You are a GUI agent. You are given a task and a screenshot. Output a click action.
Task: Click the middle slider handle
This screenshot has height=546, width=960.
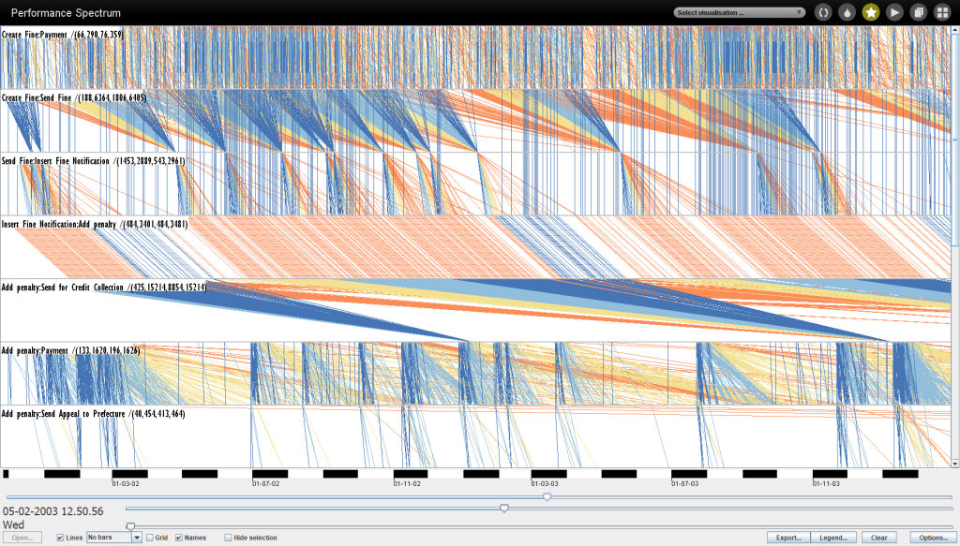click(504, 509)
